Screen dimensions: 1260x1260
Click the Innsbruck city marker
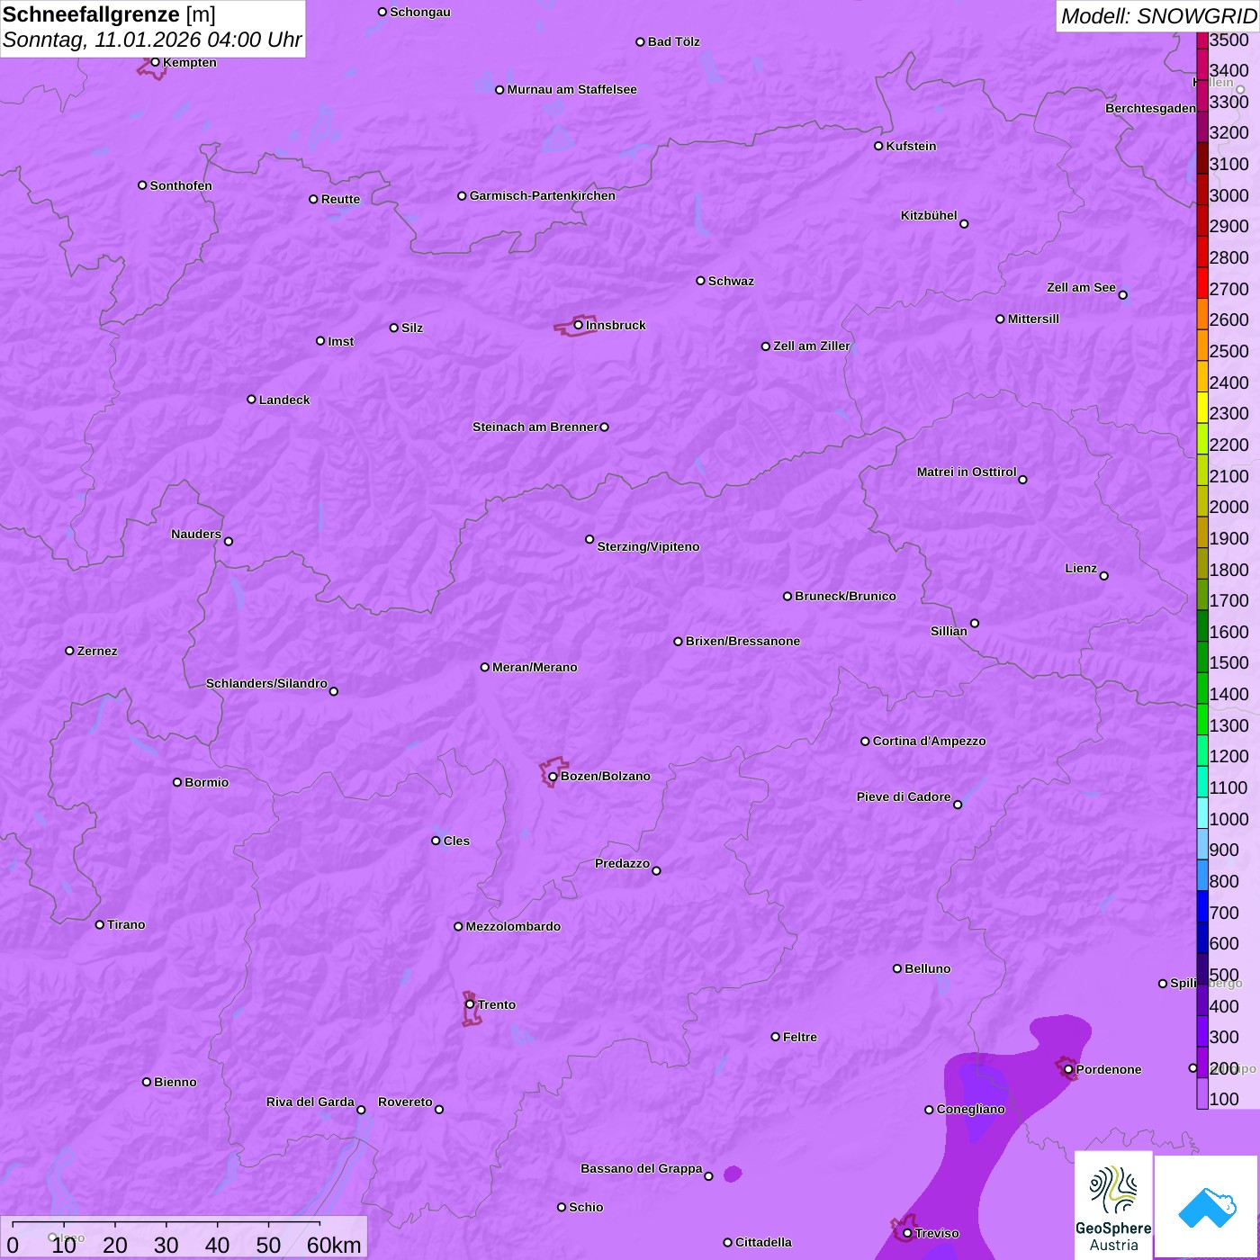click(579, 325)
